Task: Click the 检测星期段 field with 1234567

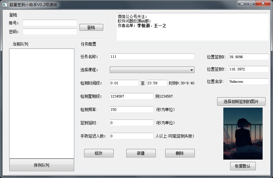Action: (x=131, y=96)
